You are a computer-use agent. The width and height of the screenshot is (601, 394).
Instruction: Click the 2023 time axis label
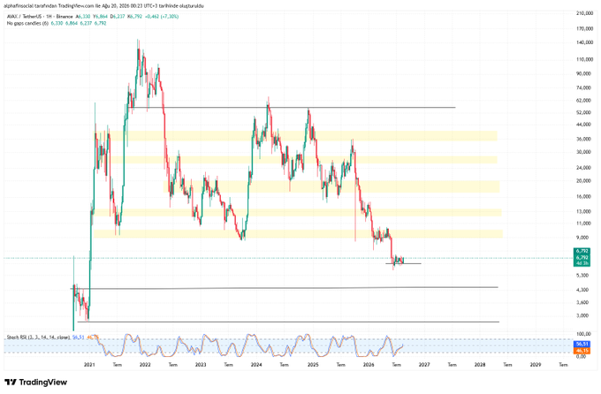pyautogui.click(x=201, y=365)
